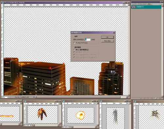This screenshot has width=164, height=129.
Task: Click the fill path icon at palette bottom
Action: [141, 98]
